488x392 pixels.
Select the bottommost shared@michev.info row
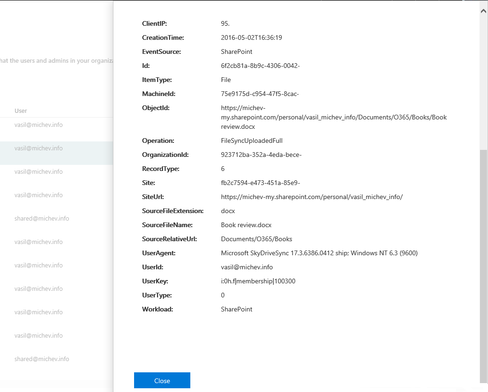(42, 359)
